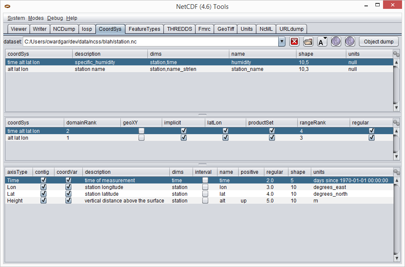The height and width of the screenshot is (267, 405).
Task: Click gear icon of middle coordSys table
Action: pos(396,123)
